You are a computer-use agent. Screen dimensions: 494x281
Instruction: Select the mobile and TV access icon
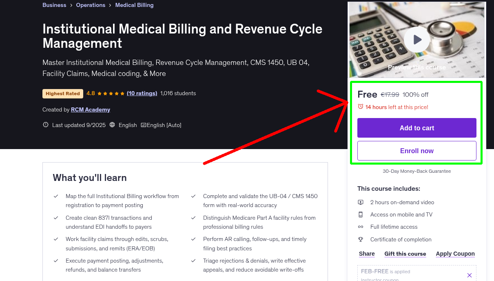361,214
